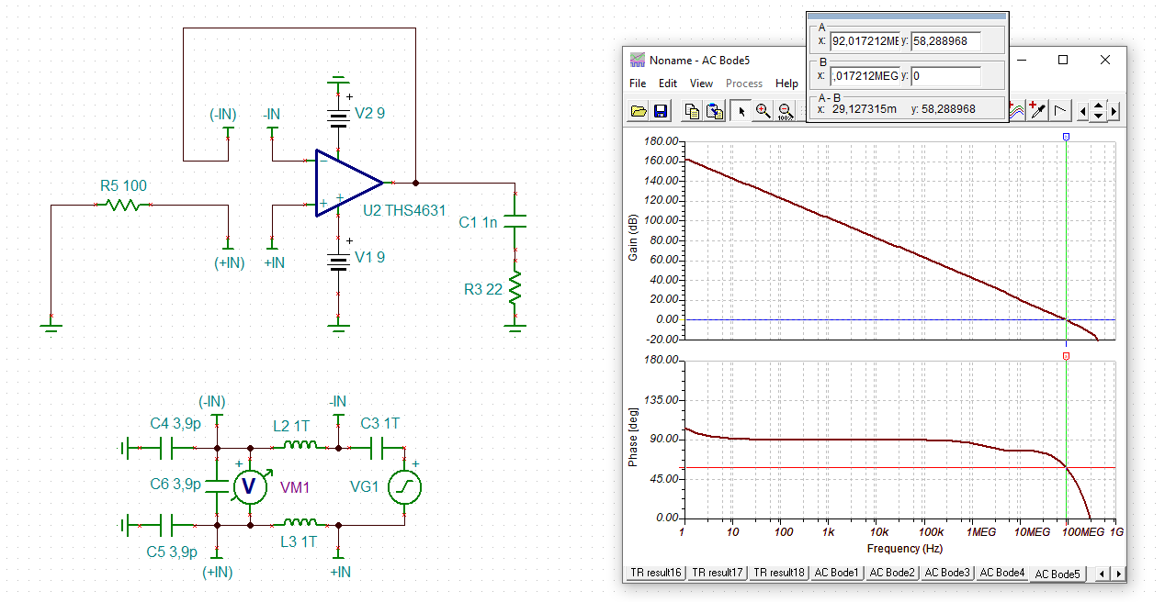Switch to the AC Bode3 tab
This screenshot has height=602, width=1165.
[947, 573]
